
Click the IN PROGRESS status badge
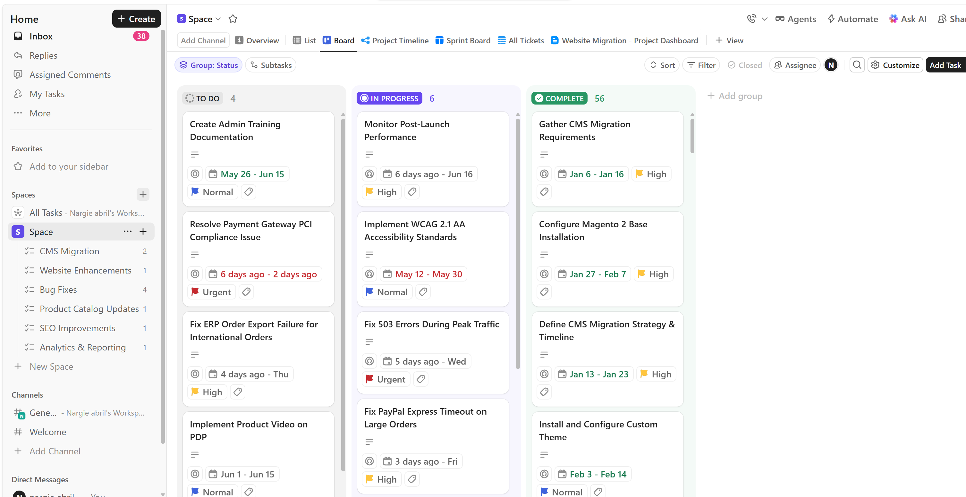click(x=389, y=98)
